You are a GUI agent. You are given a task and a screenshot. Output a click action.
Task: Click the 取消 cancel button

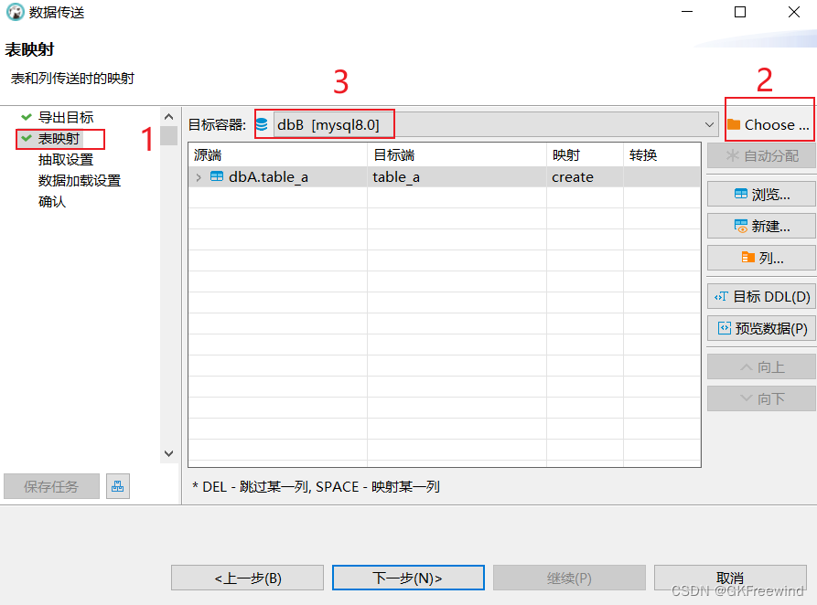(x=729, y=578)
